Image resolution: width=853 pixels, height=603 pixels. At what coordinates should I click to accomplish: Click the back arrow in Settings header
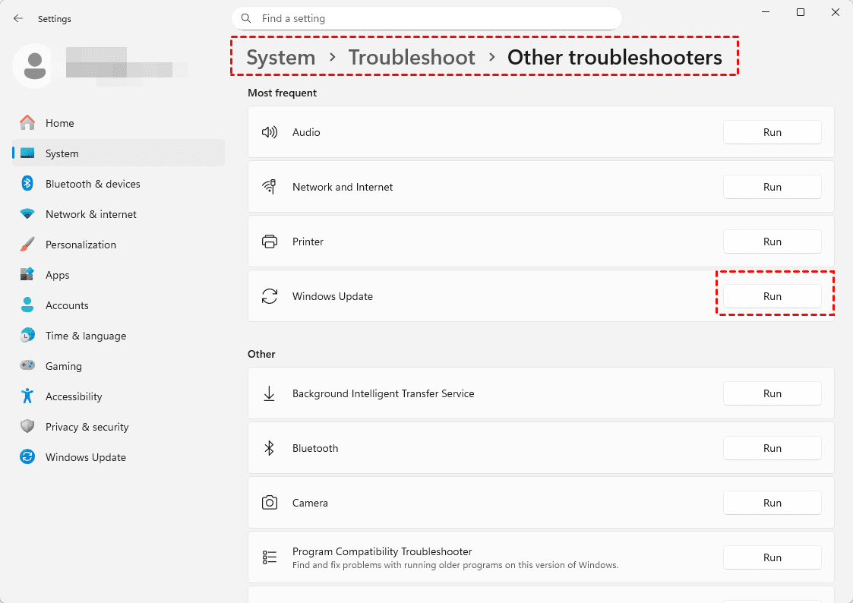click(18, 18)
